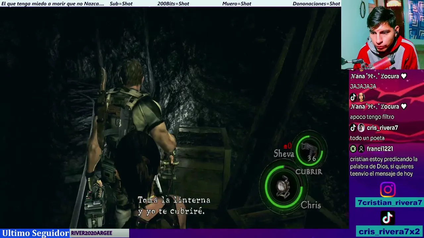Click the latest follower name RIVER2020ARGEE
Screen dimensions: 424x238
tap(91, 233)
